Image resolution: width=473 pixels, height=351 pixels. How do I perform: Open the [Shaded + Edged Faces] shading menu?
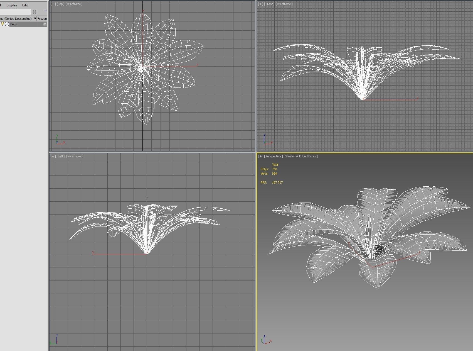[301, 156]
